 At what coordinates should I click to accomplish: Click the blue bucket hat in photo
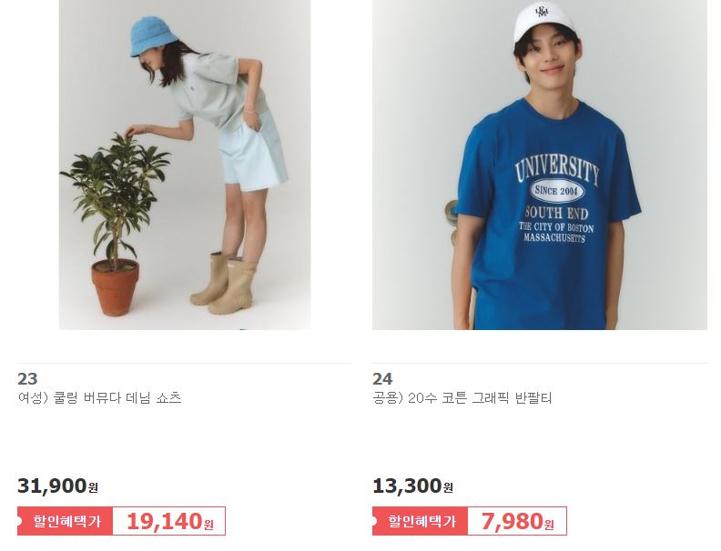153,36
